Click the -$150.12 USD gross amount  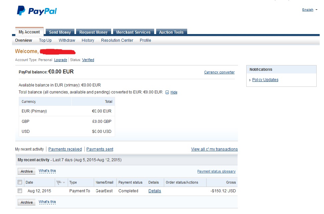223,191
